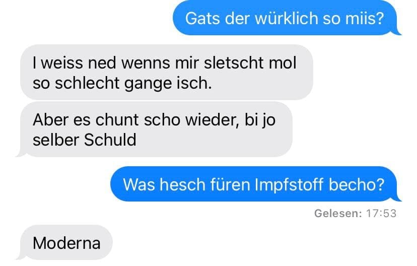Select the 'Was hesch füren Impfstoff becho?' message
The height and width of the screenshot is (266, 417).
[x=254, y=184]
